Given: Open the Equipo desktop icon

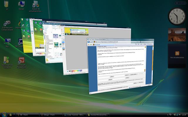Looking at the screenshot, I should click(x=21, y=5).
